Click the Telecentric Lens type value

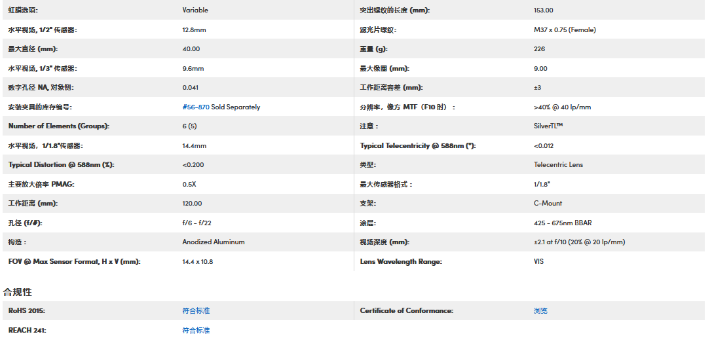click(558, 164)
